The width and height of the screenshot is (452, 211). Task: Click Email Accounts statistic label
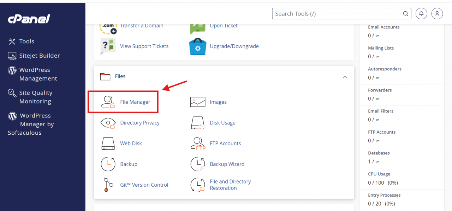coord(384,27)
